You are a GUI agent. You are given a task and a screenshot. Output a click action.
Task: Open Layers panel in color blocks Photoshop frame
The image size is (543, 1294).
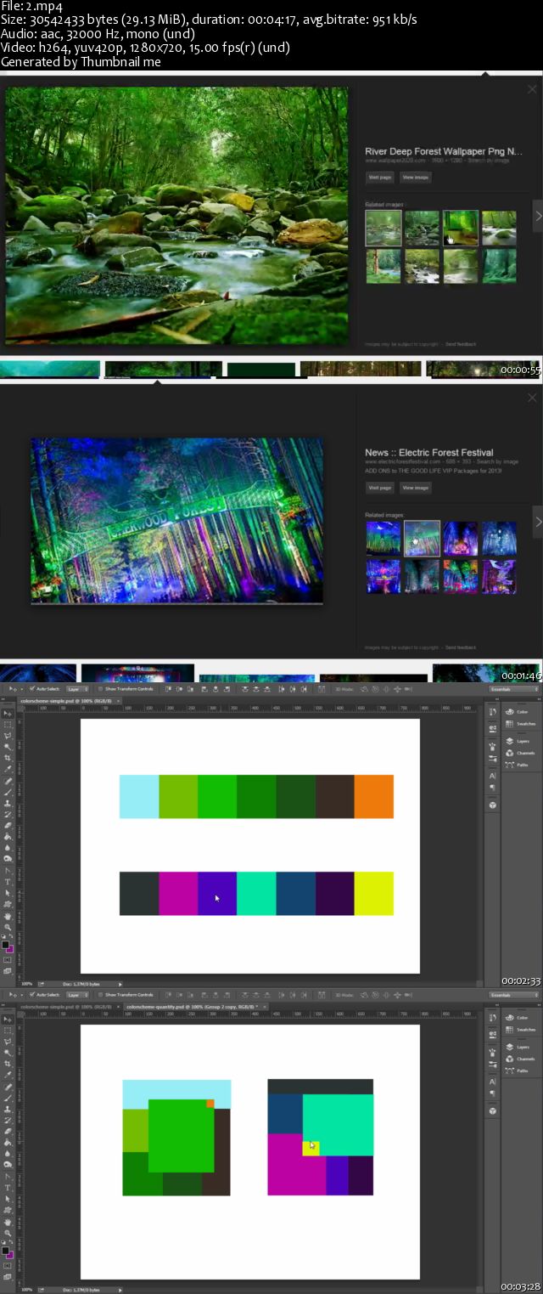517,1046
